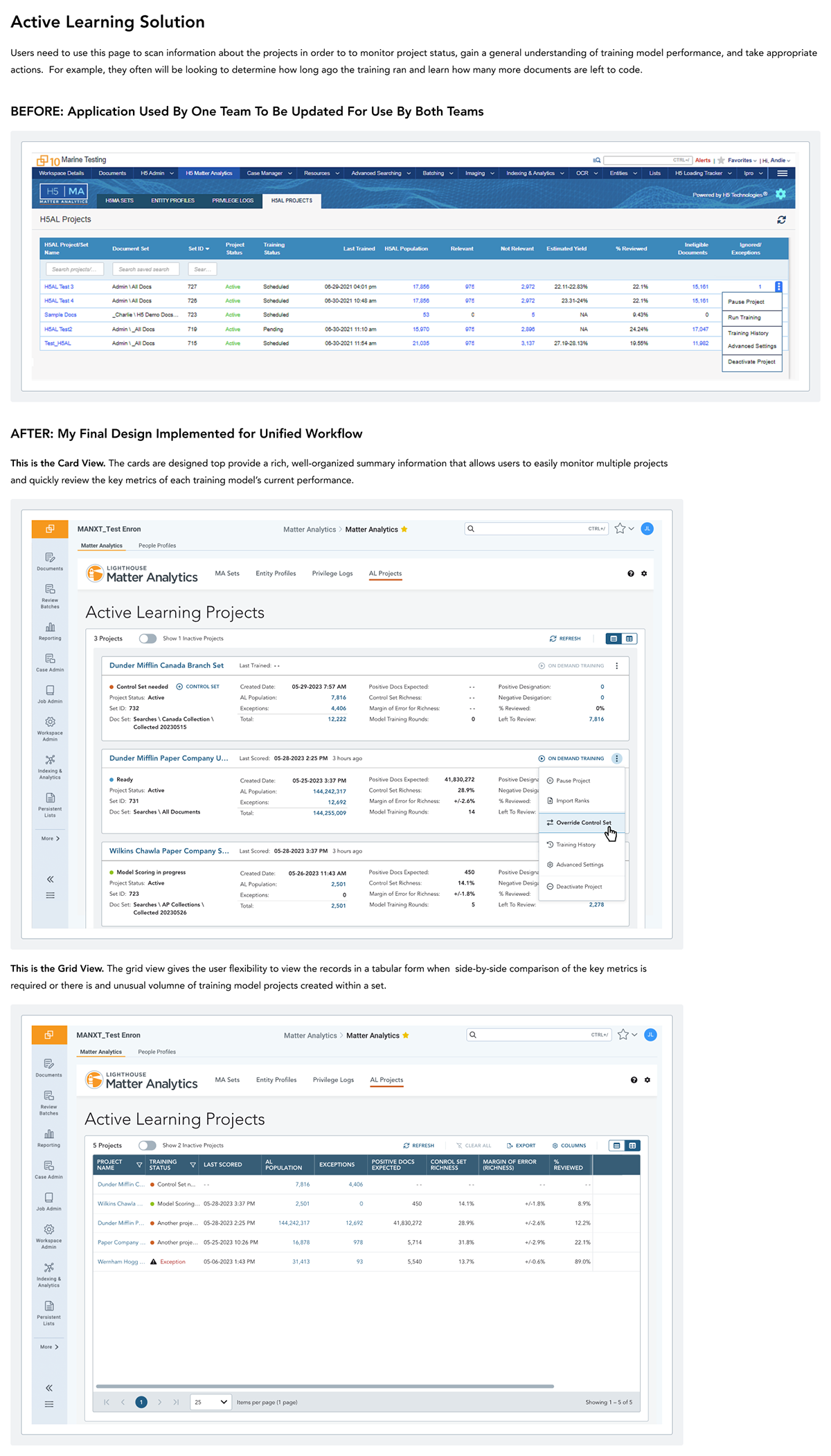The width and height of the screenshot is (831, 1456).
Task: Select grid layout button in Grid View toolbar
Action: (632, 1146)
